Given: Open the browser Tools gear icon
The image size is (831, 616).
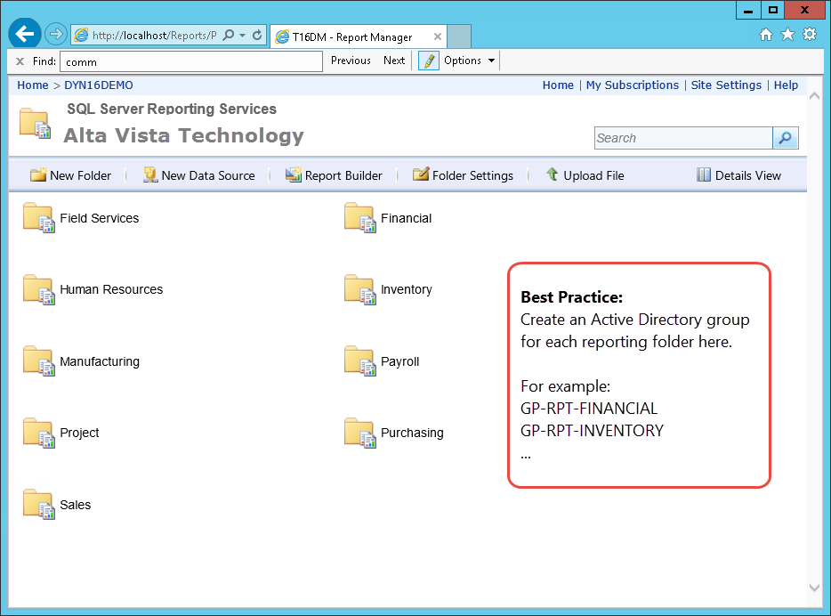Looking at the screenshot, I should point(810,35).
